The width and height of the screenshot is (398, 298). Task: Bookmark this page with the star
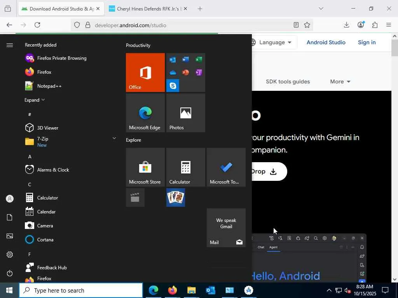[307, 25]
